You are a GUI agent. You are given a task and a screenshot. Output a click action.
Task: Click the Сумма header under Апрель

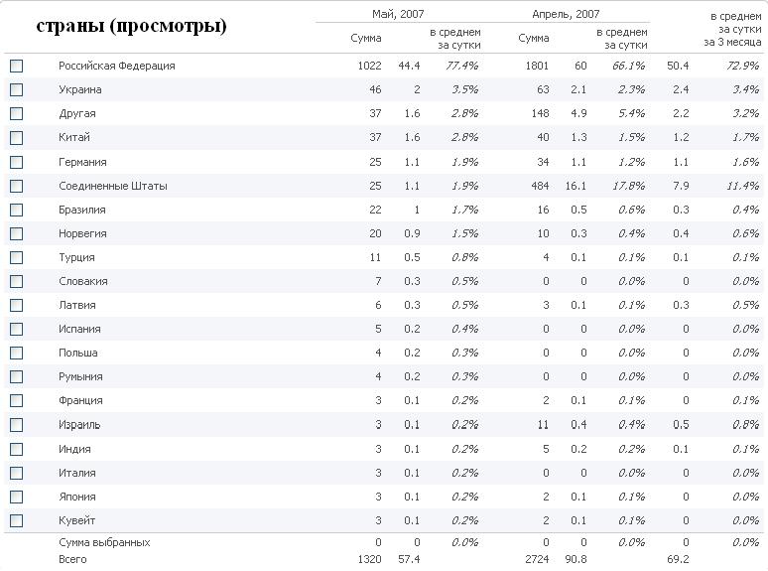(x=534, y=38)
